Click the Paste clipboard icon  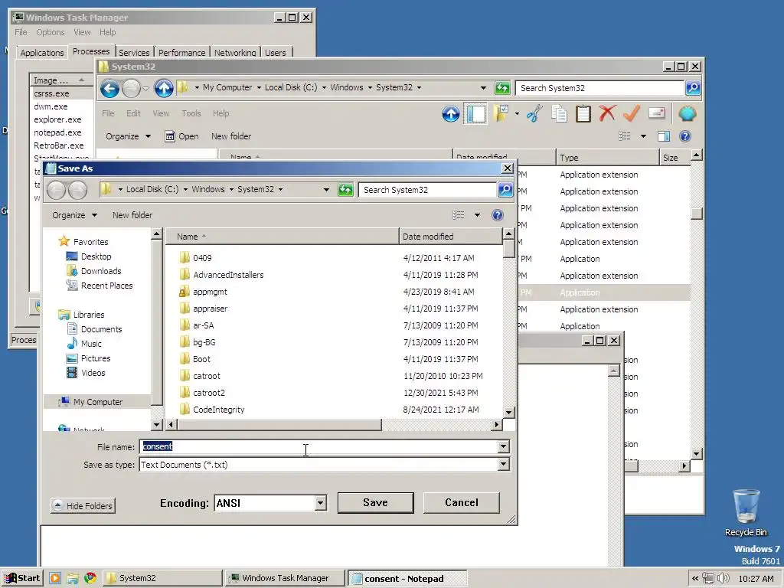pos(583,114)
